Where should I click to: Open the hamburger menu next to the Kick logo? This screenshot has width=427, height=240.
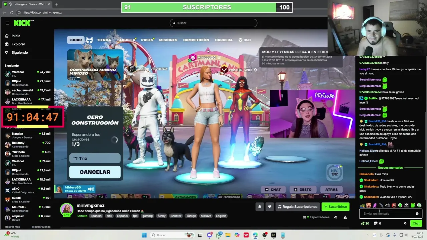[x=7, y=23]
